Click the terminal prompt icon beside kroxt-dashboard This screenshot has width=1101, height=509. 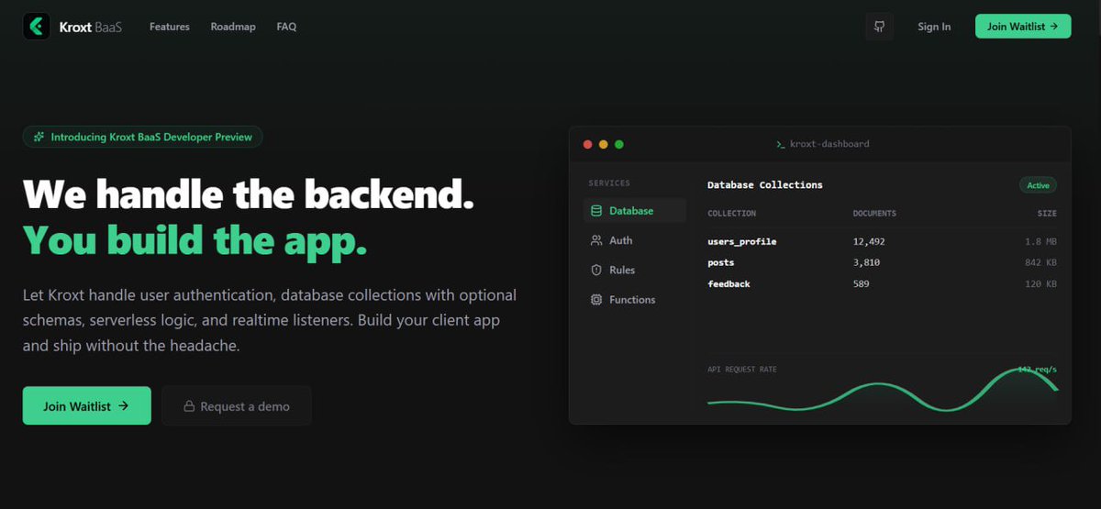(x=780, y=144)
